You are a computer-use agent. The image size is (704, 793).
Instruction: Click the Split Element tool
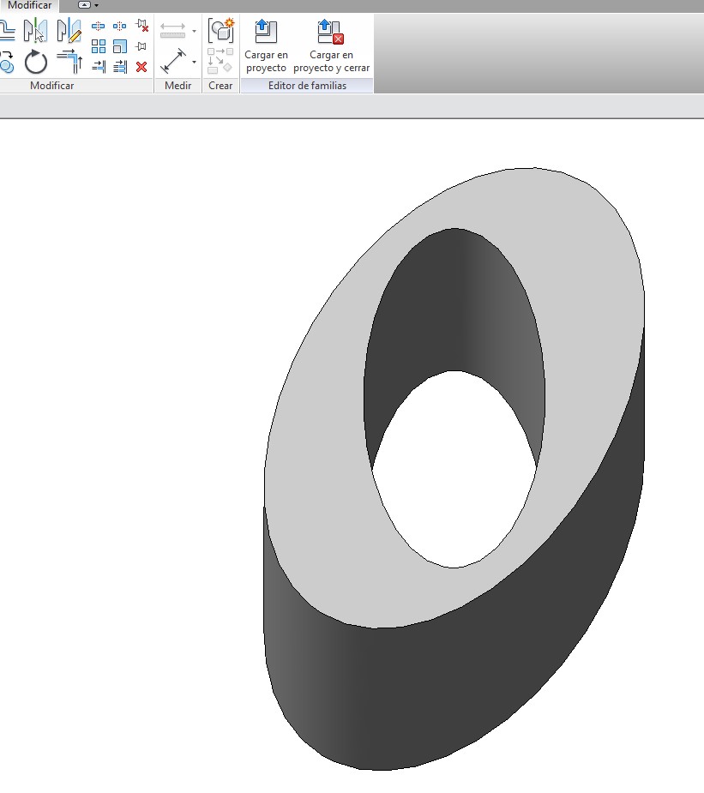tap(99, 27)
